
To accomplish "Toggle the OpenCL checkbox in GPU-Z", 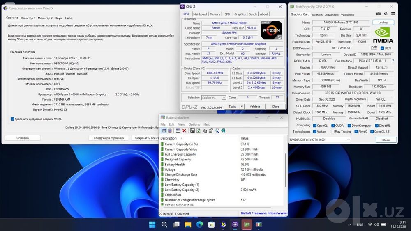I will (314, 126).
